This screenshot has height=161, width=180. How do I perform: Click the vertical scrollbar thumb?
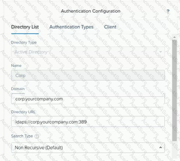point(175,89)
